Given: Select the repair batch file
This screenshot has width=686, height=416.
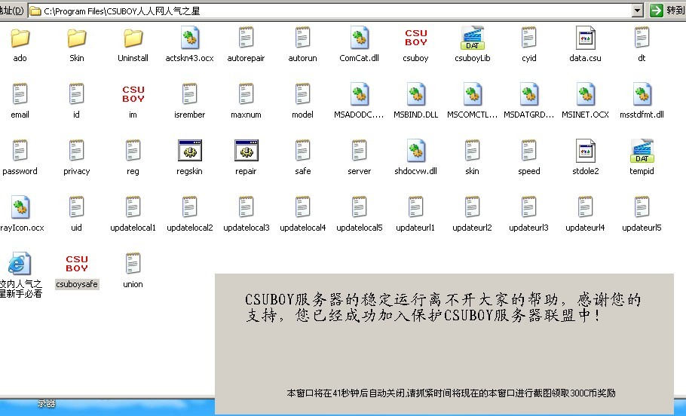Looking at the screenshot, I should (x=246, y=151).
